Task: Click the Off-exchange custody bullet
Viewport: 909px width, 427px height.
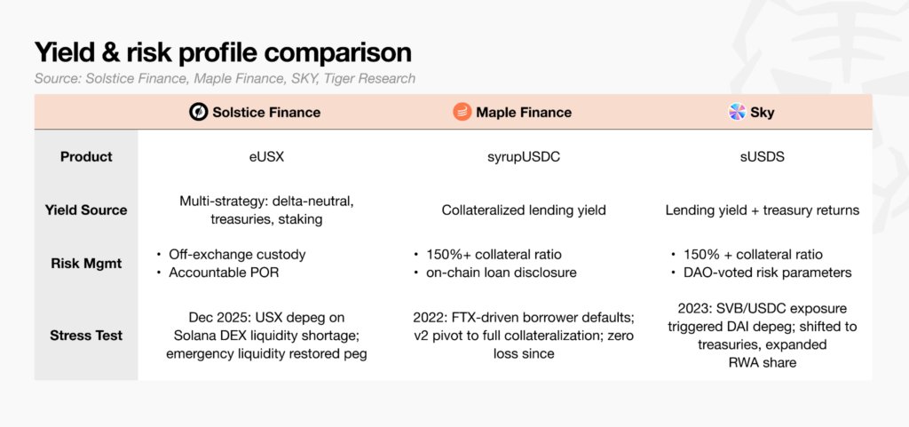Action: coord(232,255)
